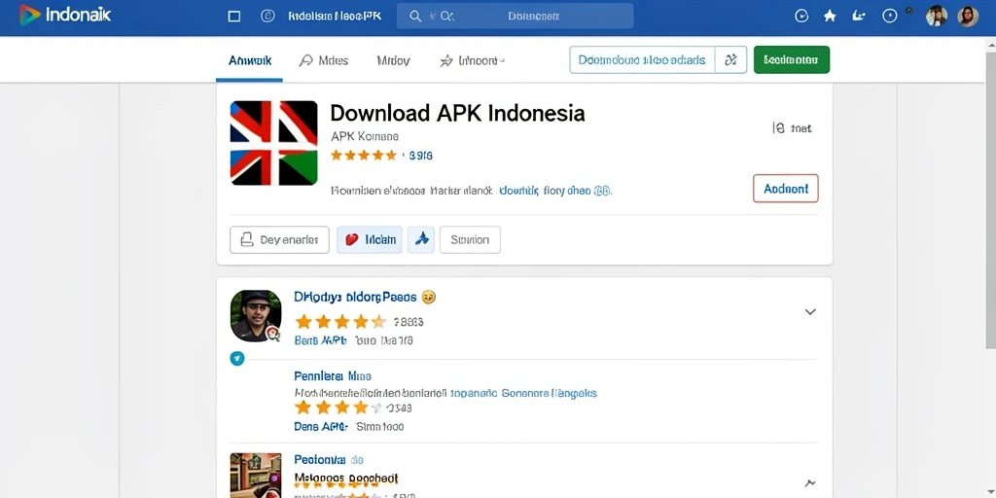Viewport: 996px width, 498px height.
Task: Open the DHodys reviewer name link
Action: [355, 297]
